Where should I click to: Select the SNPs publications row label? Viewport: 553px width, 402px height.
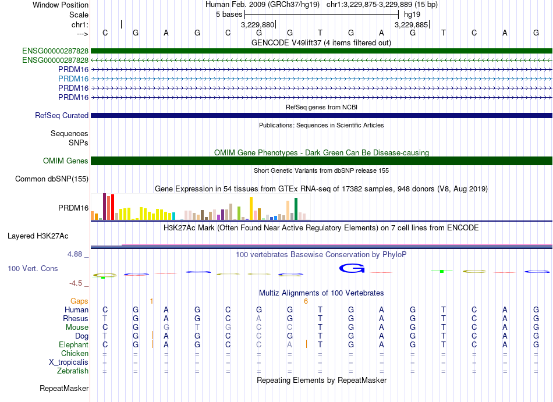[79, 143]
